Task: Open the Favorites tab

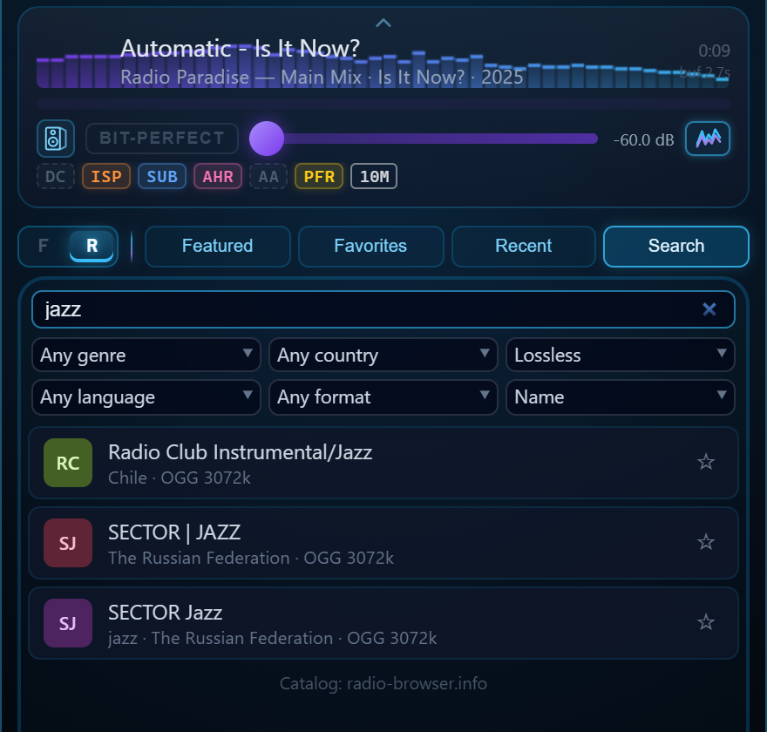Action: point(370,246)
